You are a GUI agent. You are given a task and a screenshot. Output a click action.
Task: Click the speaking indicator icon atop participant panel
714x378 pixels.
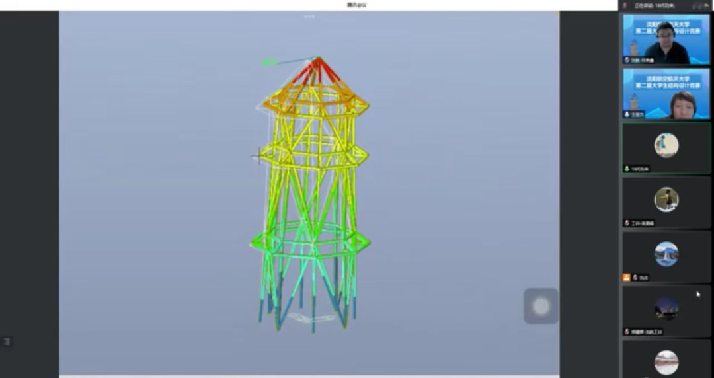625,5
